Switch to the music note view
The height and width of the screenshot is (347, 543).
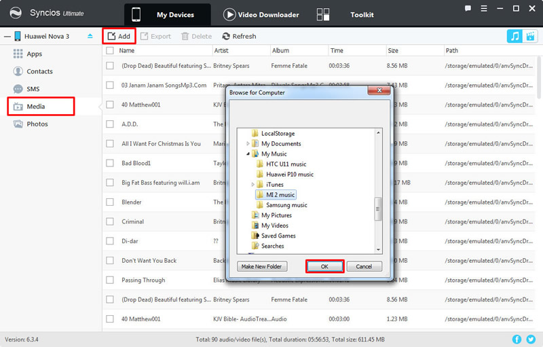(x=514, y=36)
